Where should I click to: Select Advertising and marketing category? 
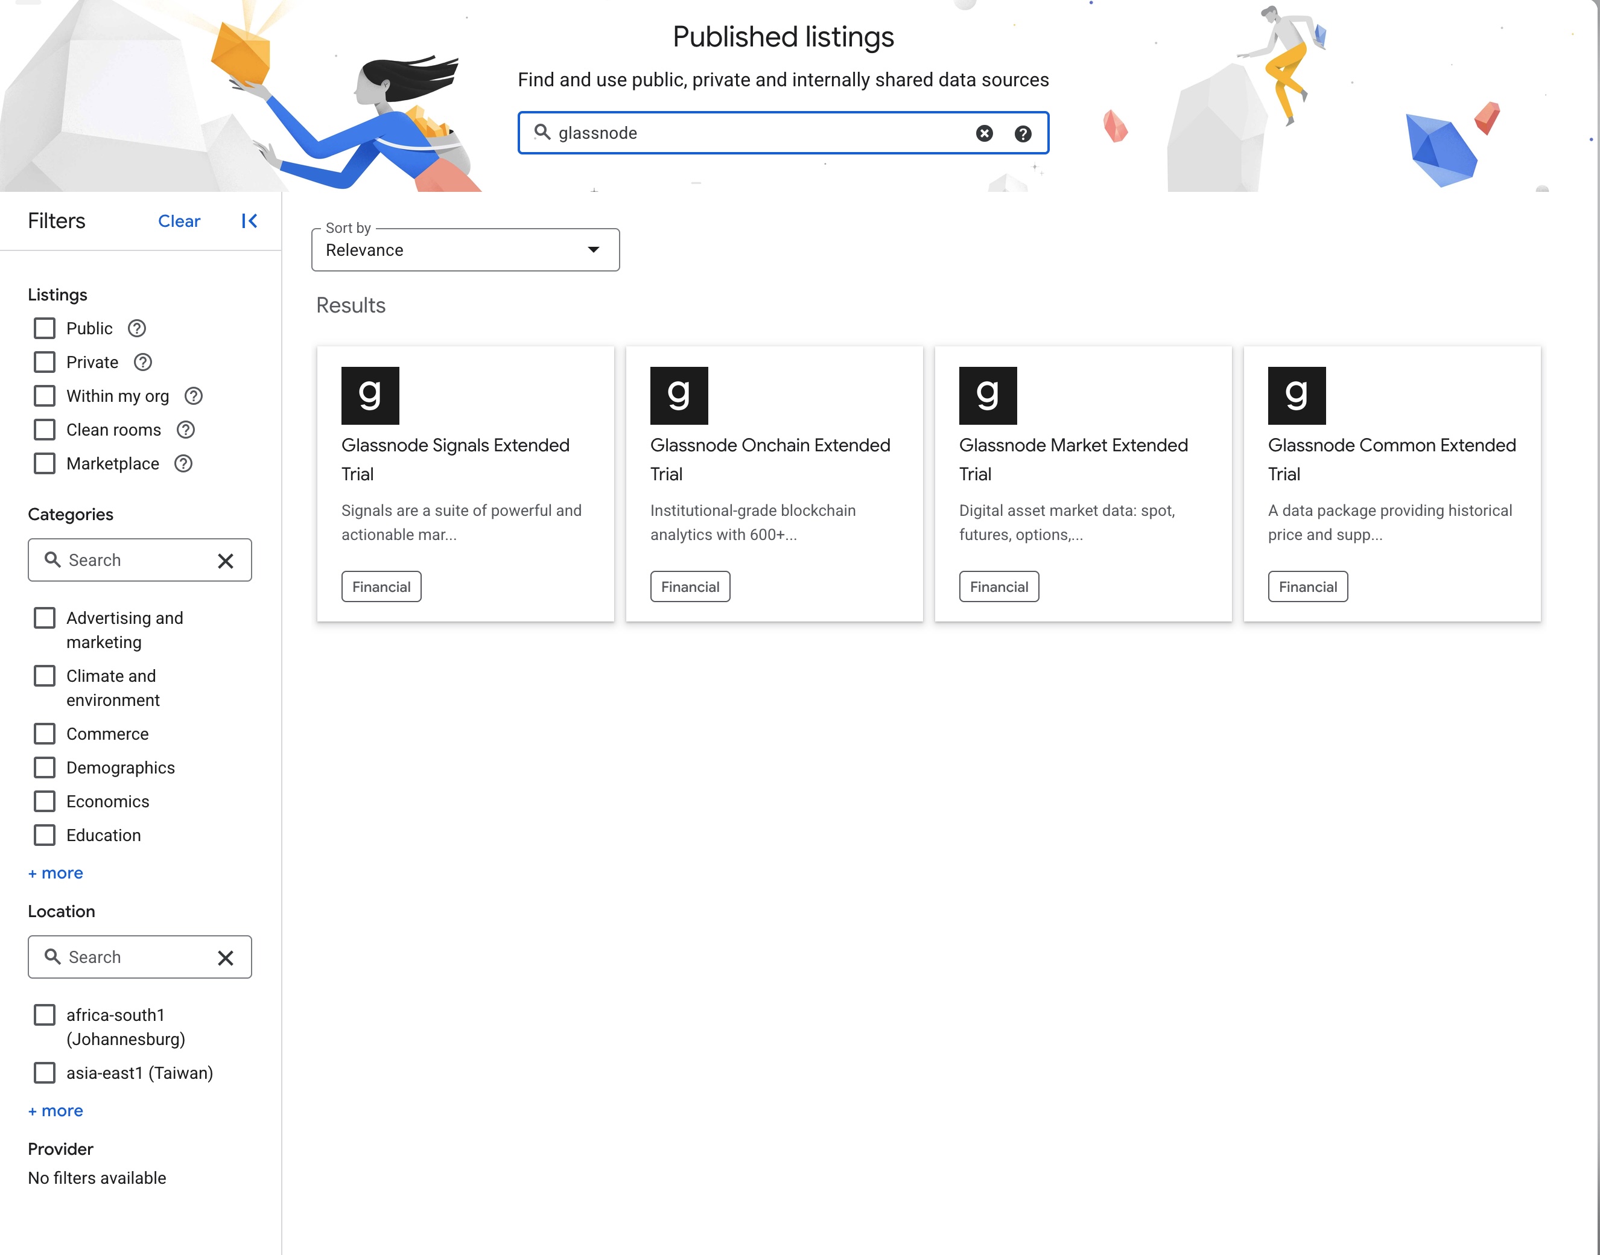tap(45, 618)
